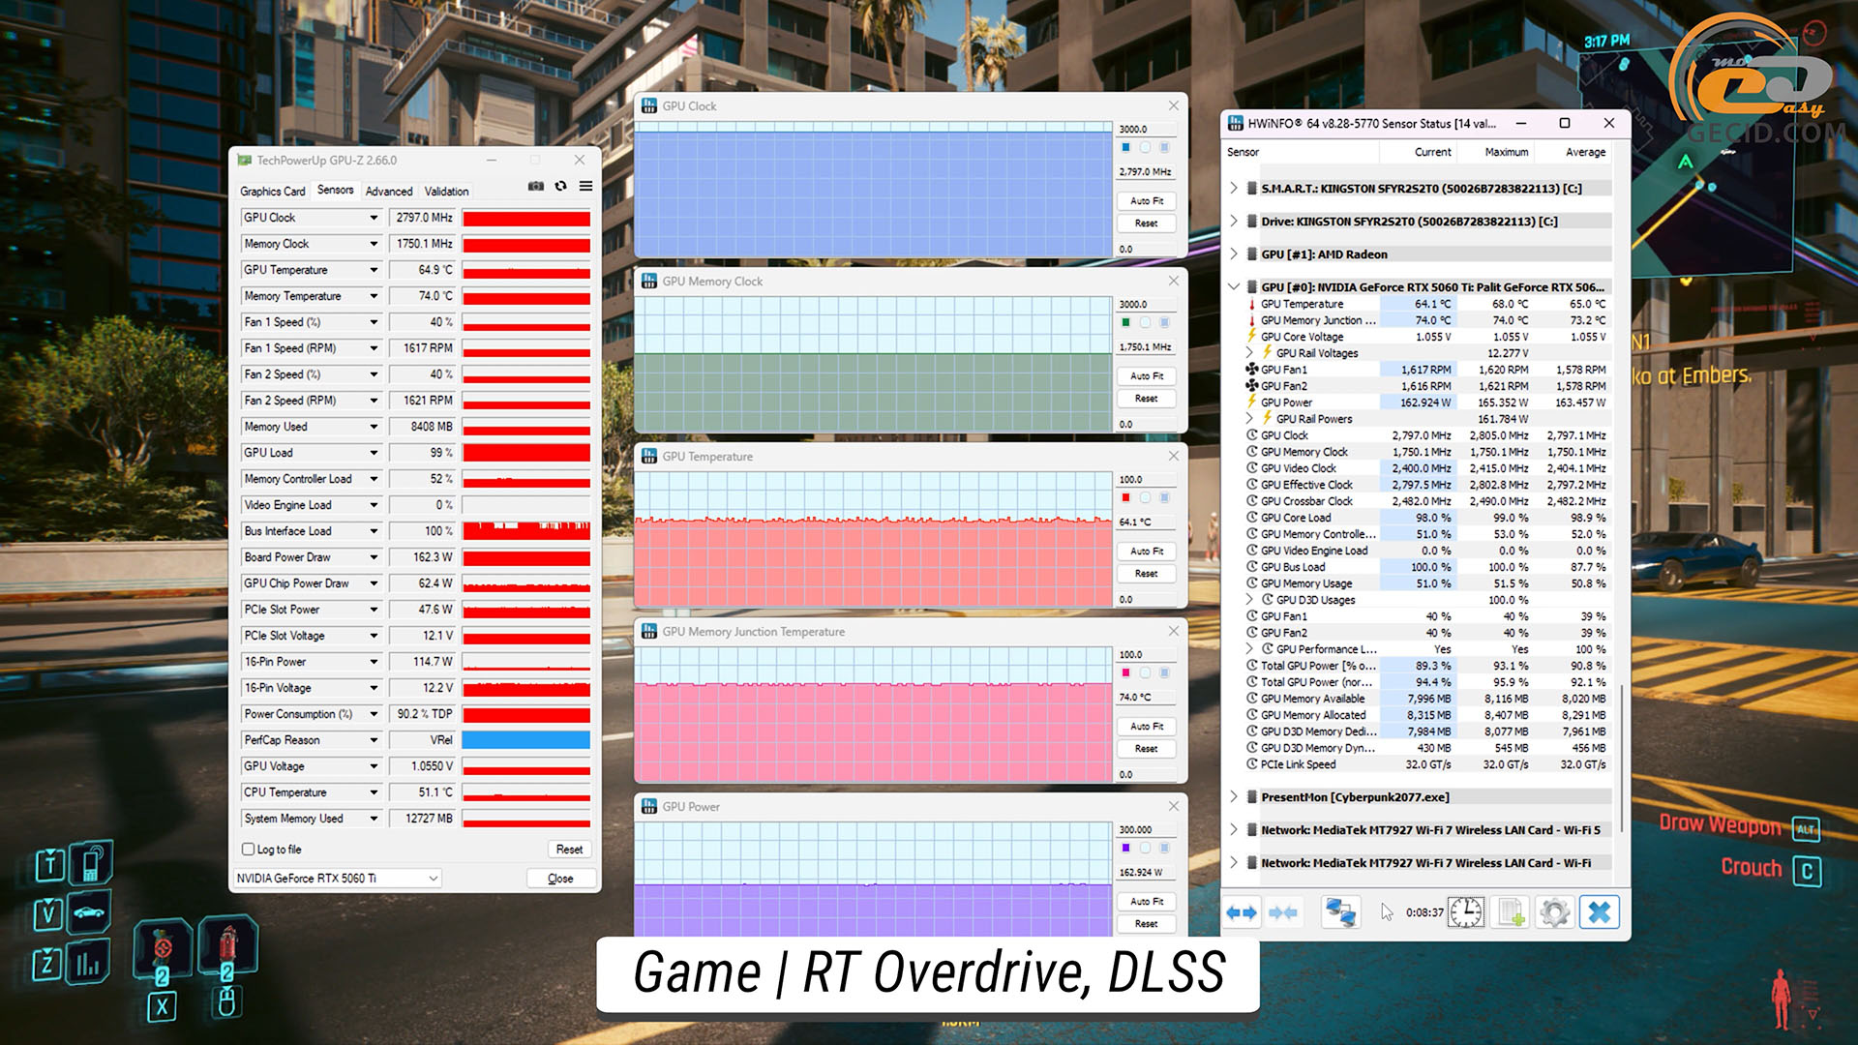Click HWiNFO blue X close sensors icon
Viewport: 1858px width, 1045px height.
point(1600,912)
